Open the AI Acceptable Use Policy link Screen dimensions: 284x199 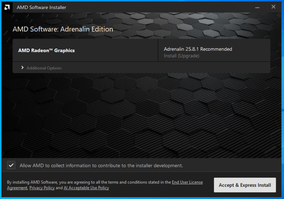86,188
